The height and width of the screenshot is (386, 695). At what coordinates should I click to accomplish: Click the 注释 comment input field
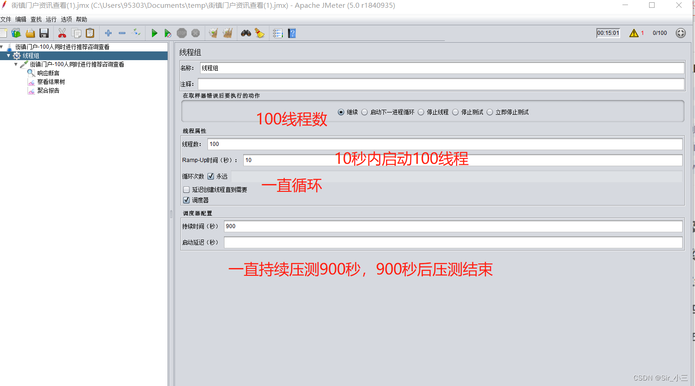(441, 84)
